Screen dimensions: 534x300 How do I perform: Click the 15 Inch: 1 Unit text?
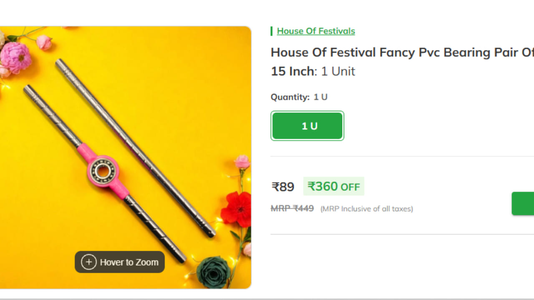pos(313,71)
